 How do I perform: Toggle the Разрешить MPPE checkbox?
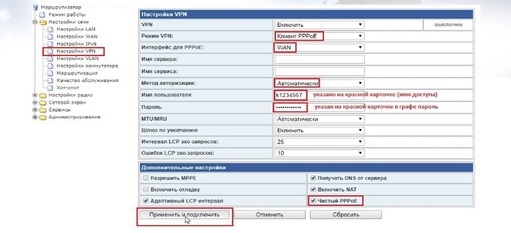(x=146, y=178)
